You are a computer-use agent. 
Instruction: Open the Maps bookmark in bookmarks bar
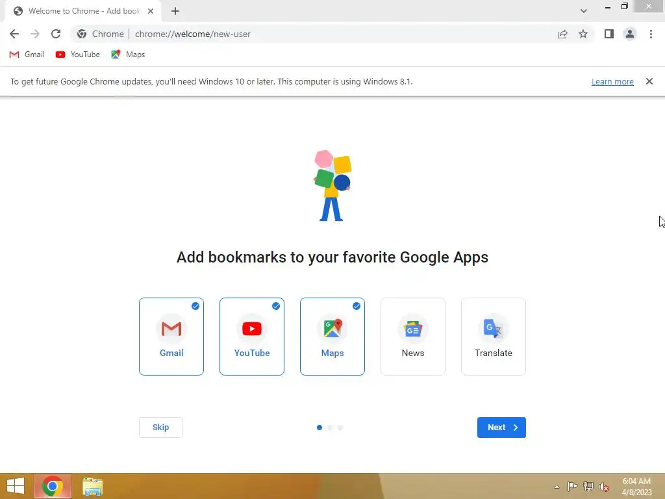128,55
